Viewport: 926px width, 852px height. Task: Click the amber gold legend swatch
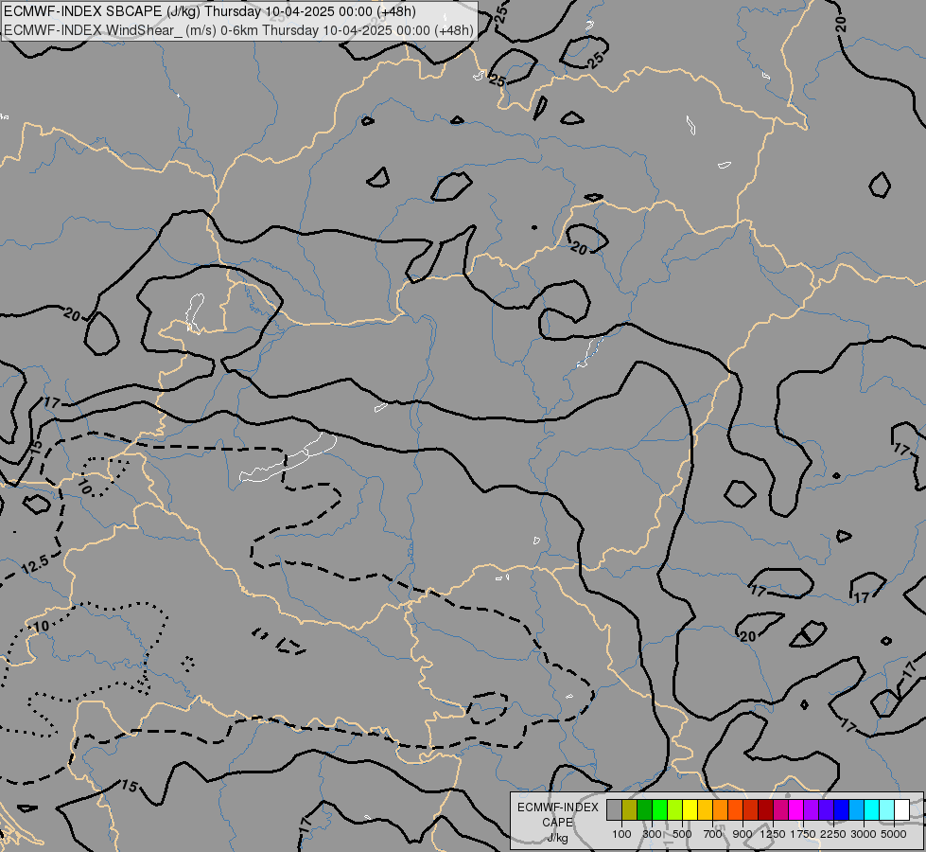pyautogui.click(x=705, y=809)
